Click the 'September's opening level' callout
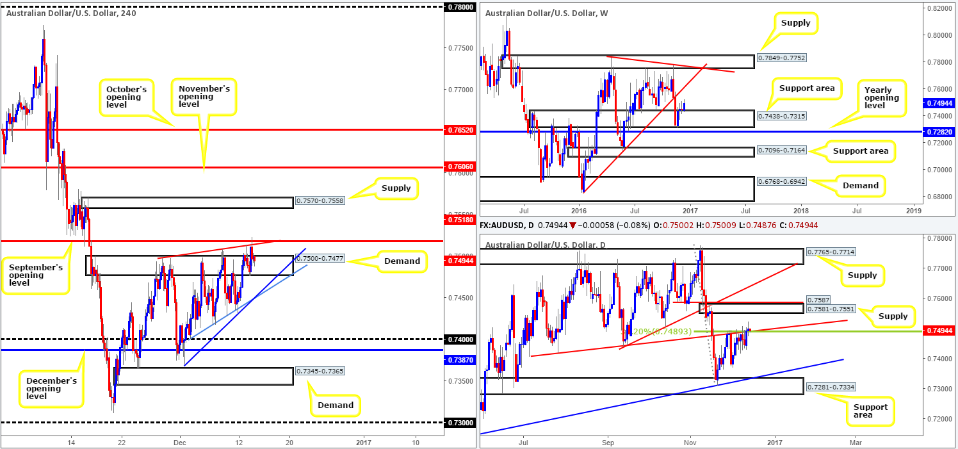Screen dimensions: 958x449 tap(34, 276)
